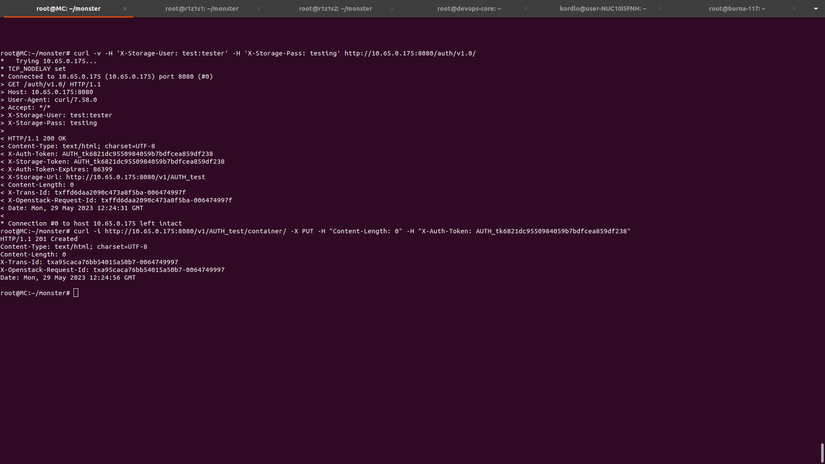Close the root@burna-117 tab
The image size is (825, 464).
[x=794, y=9]
